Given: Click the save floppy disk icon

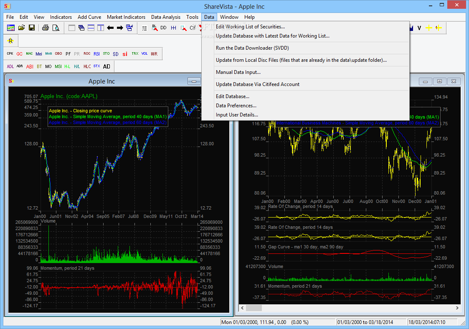Looking at the screenshot, I should coord(32,28).
